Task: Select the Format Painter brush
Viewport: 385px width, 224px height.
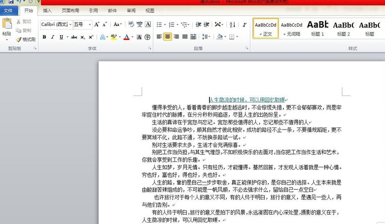Action: 26,39
